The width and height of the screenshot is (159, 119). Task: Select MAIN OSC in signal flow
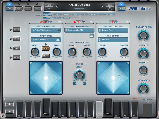click(x=47, y=13)
